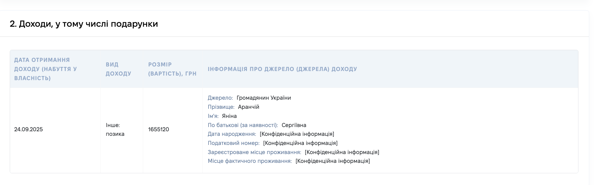Screen dimensions: 596x185
Task: Select the date cell 24.09.2025
Action: coord(29,129)
